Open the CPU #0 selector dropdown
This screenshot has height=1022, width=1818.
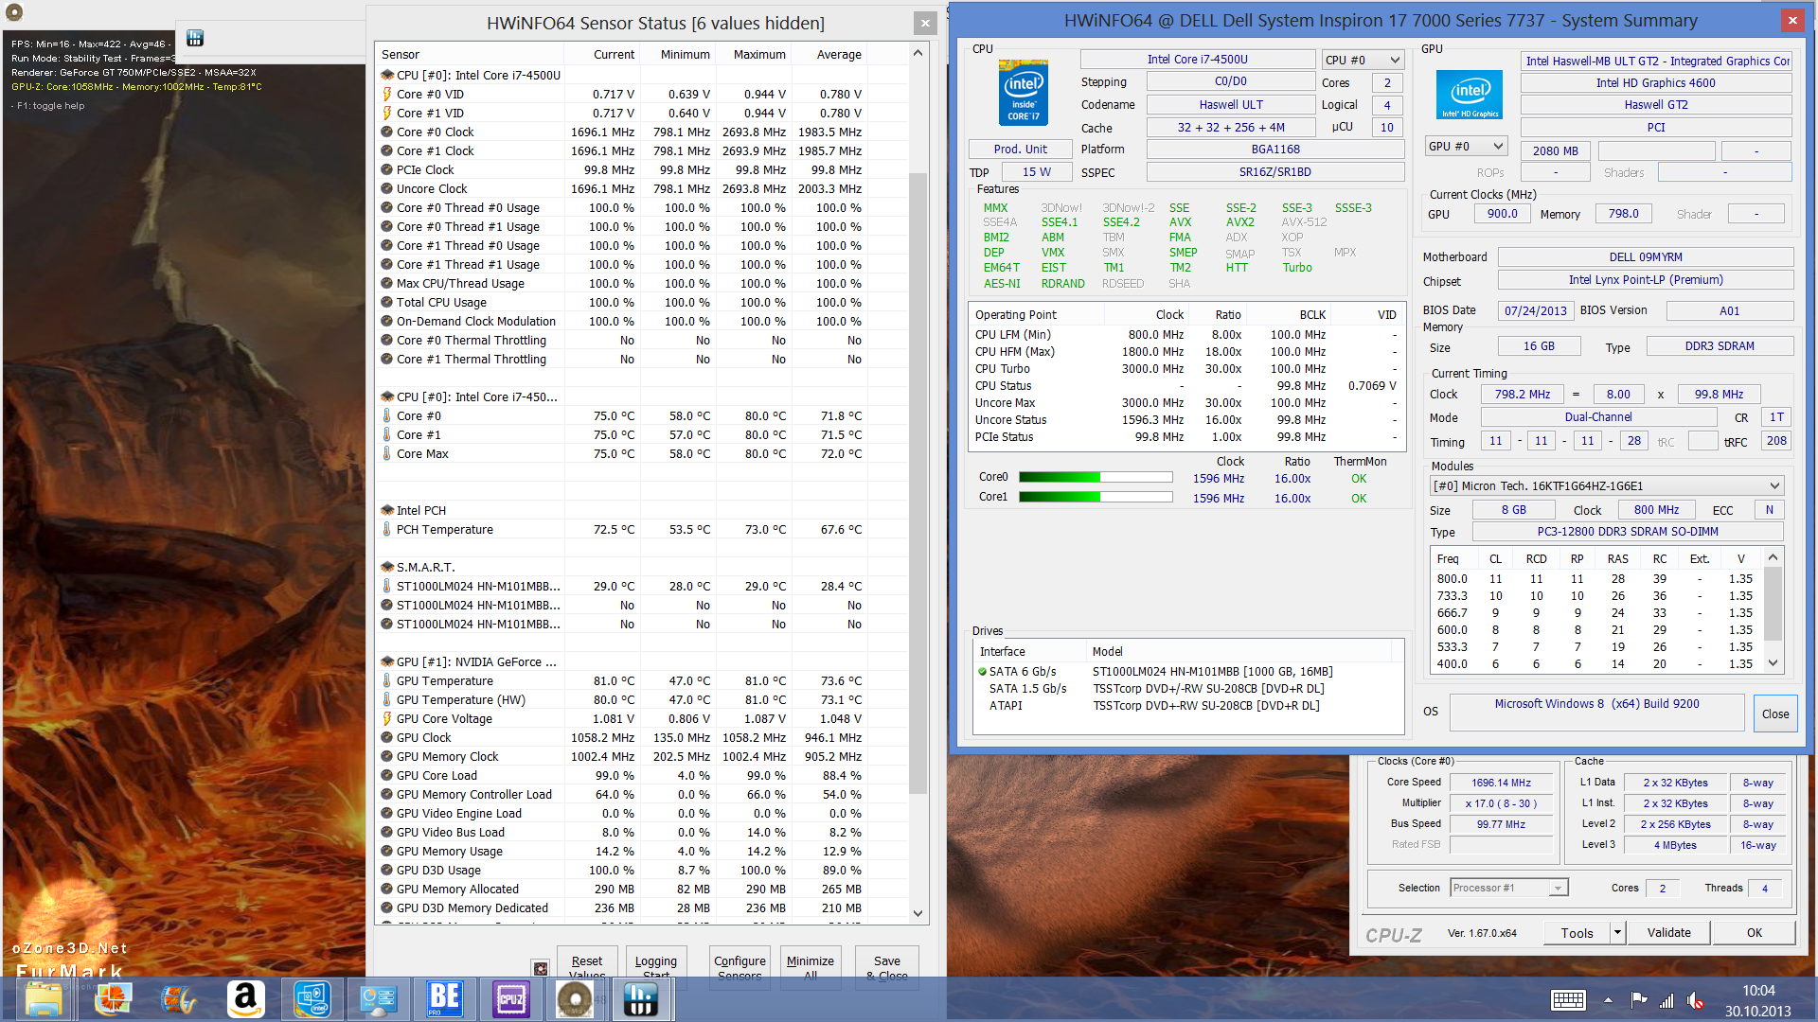point(1363,60)
